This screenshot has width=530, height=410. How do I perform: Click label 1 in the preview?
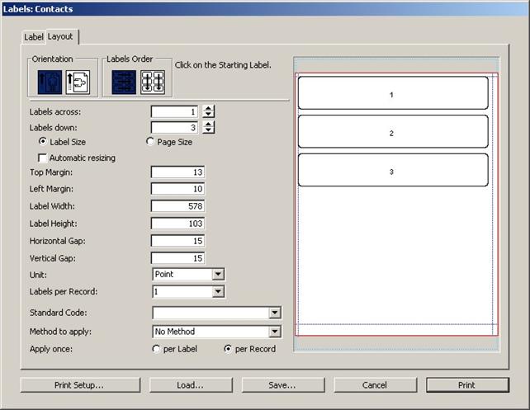pyautogui.click(x=392, y=94)
